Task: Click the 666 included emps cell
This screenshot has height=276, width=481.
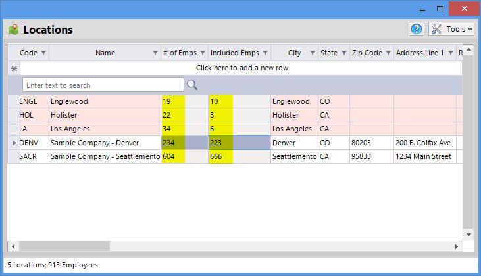Action: tap(240, 156)
